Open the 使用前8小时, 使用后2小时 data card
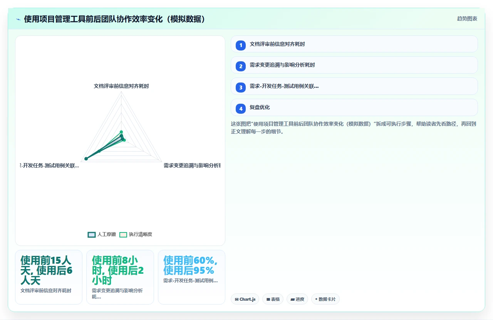This screenshot has height=320, width=493. click(120, 277)
